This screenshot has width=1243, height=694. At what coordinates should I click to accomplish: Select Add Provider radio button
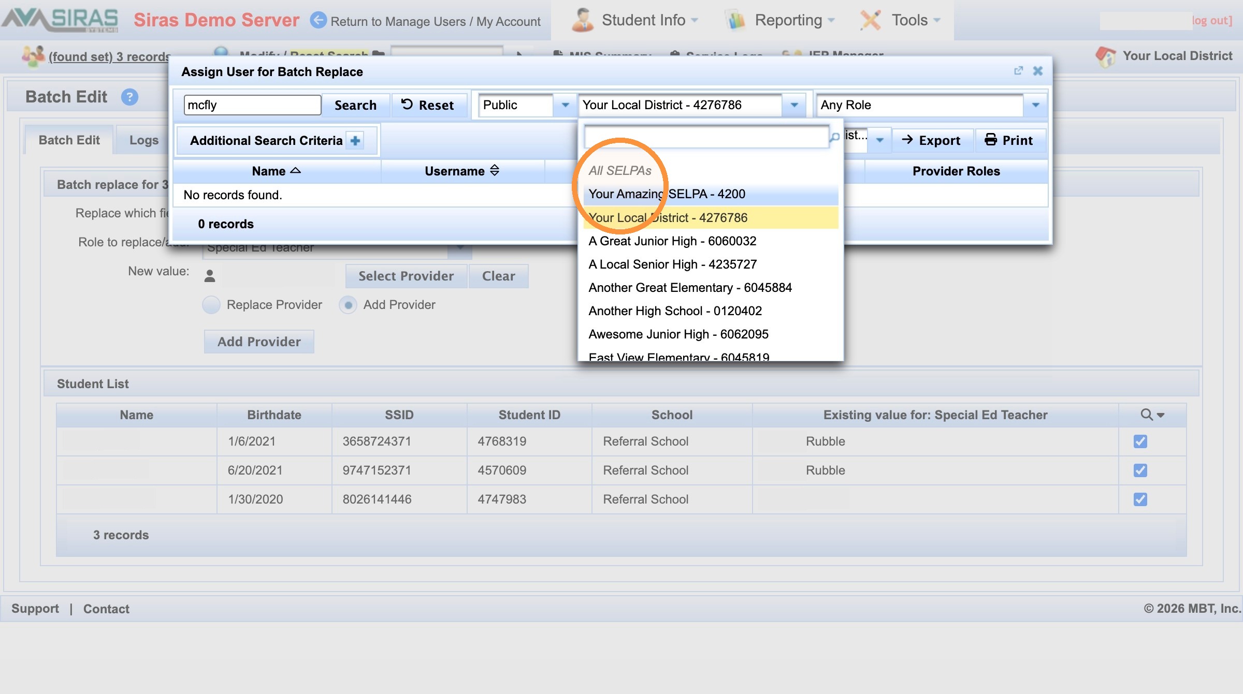(348, 305)
